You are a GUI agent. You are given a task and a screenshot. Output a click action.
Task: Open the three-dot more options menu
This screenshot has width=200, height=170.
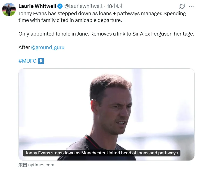point(191,6)
